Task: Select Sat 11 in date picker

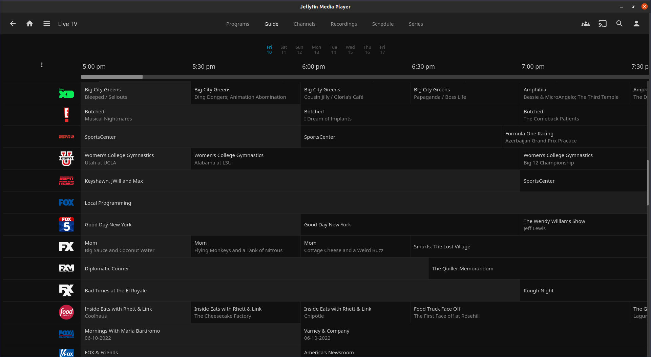Action: (283, 50)
